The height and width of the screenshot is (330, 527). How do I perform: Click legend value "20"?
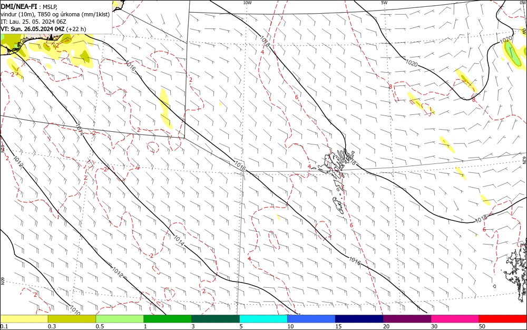(386, 326)
